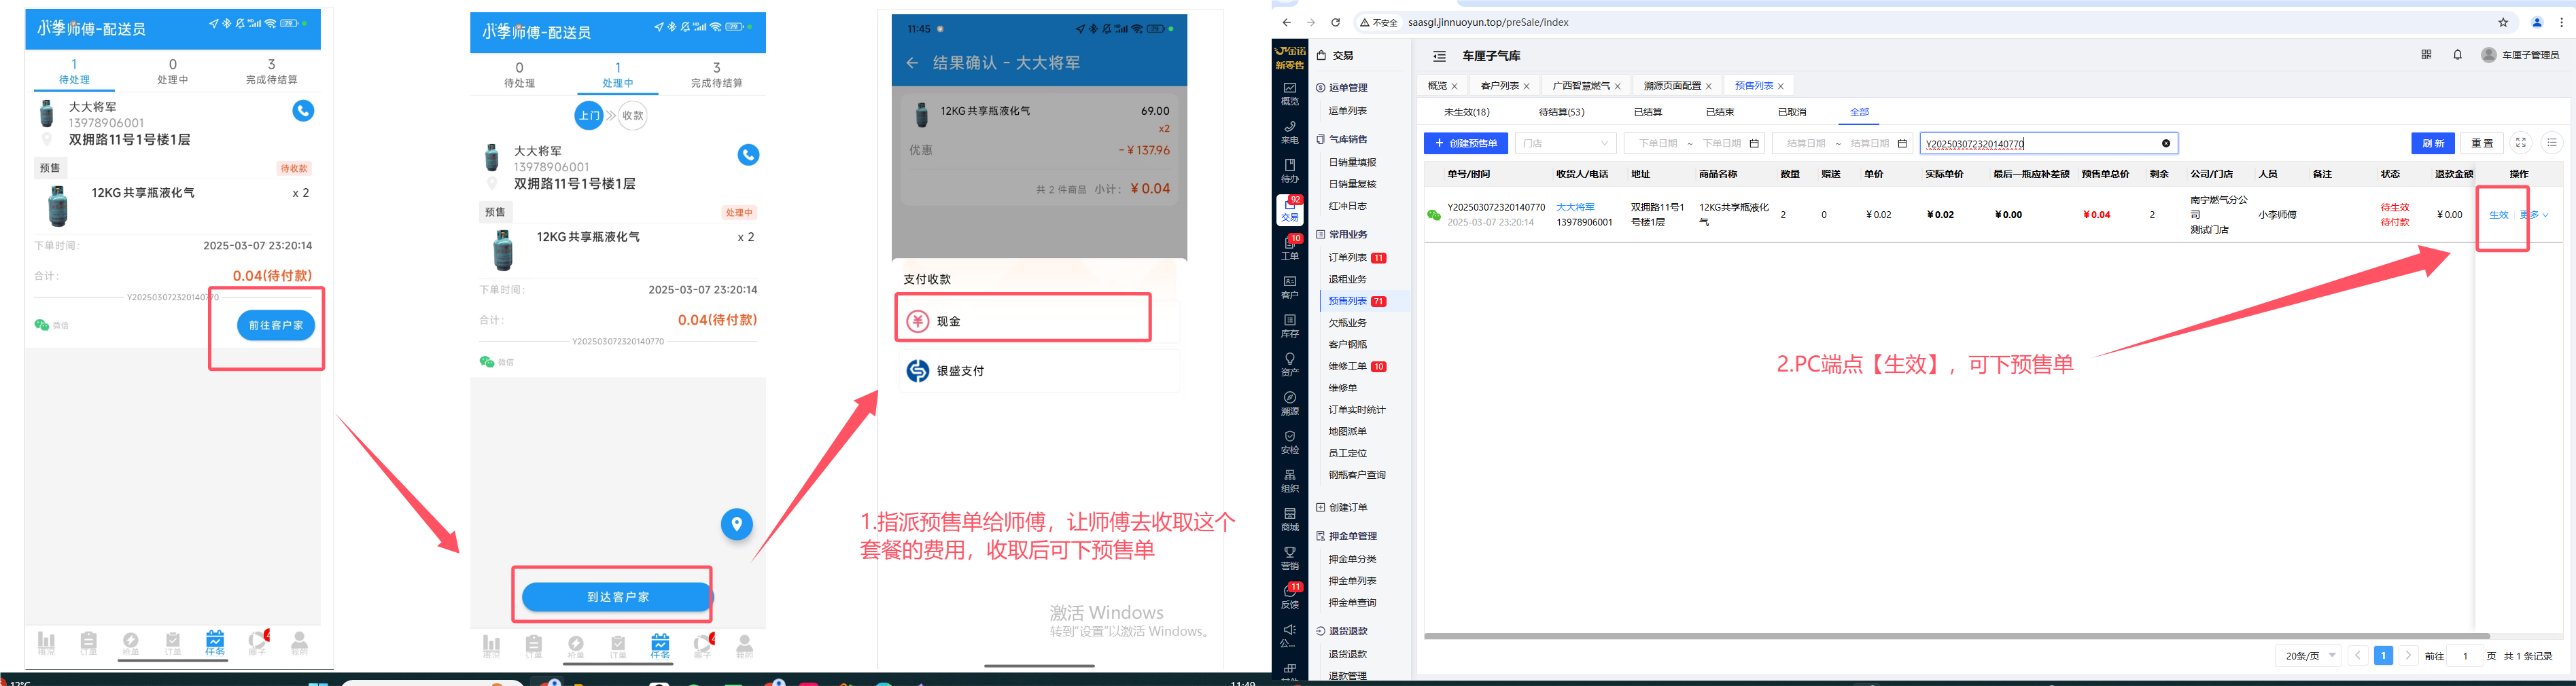Collapse 气库销售 menu group
This screenshot has width=2576, height=686.
coord(1348,140)
